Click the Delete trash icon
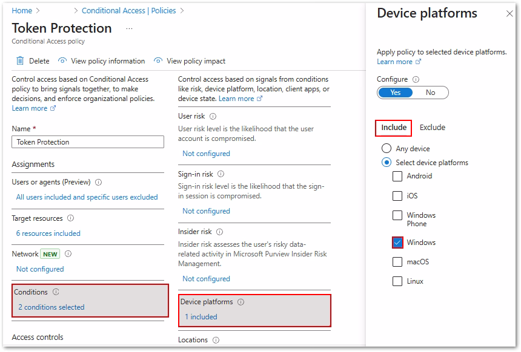The height and width of the screenshot is (352, 521). (21, 60)
